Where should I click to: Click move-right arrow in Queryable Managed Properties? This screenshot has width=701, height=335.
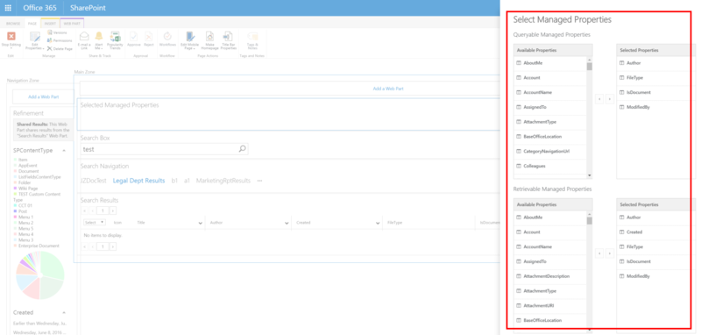point(610,99)
